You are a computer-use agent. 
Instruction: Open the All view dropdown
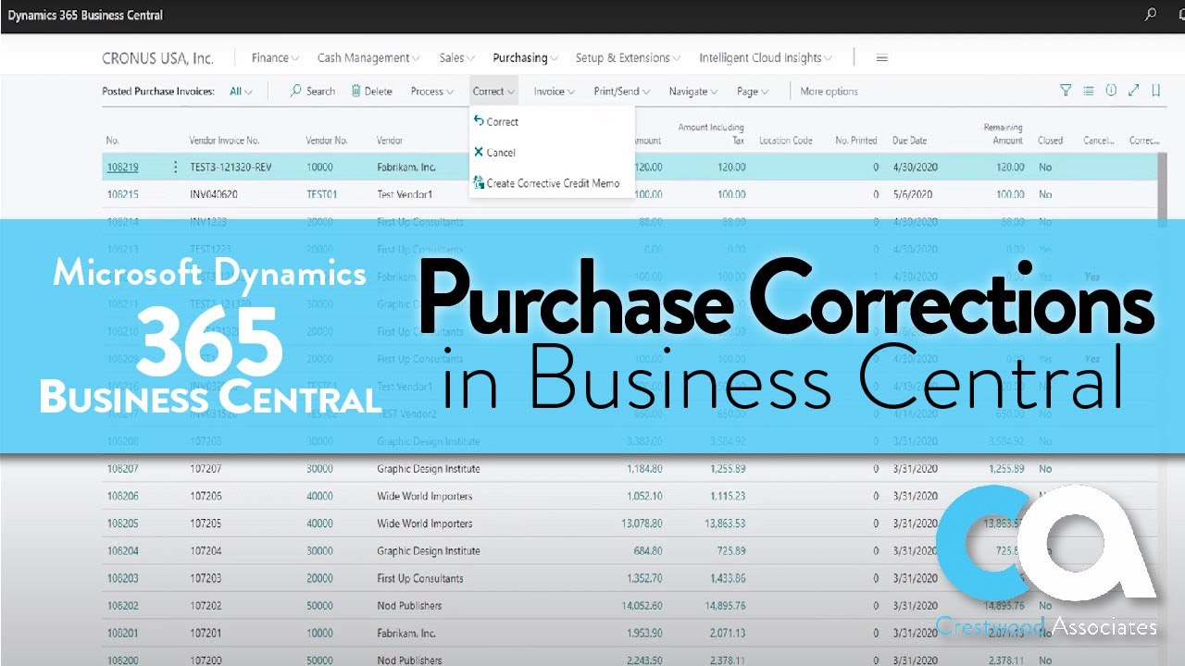tap(241, 92)
